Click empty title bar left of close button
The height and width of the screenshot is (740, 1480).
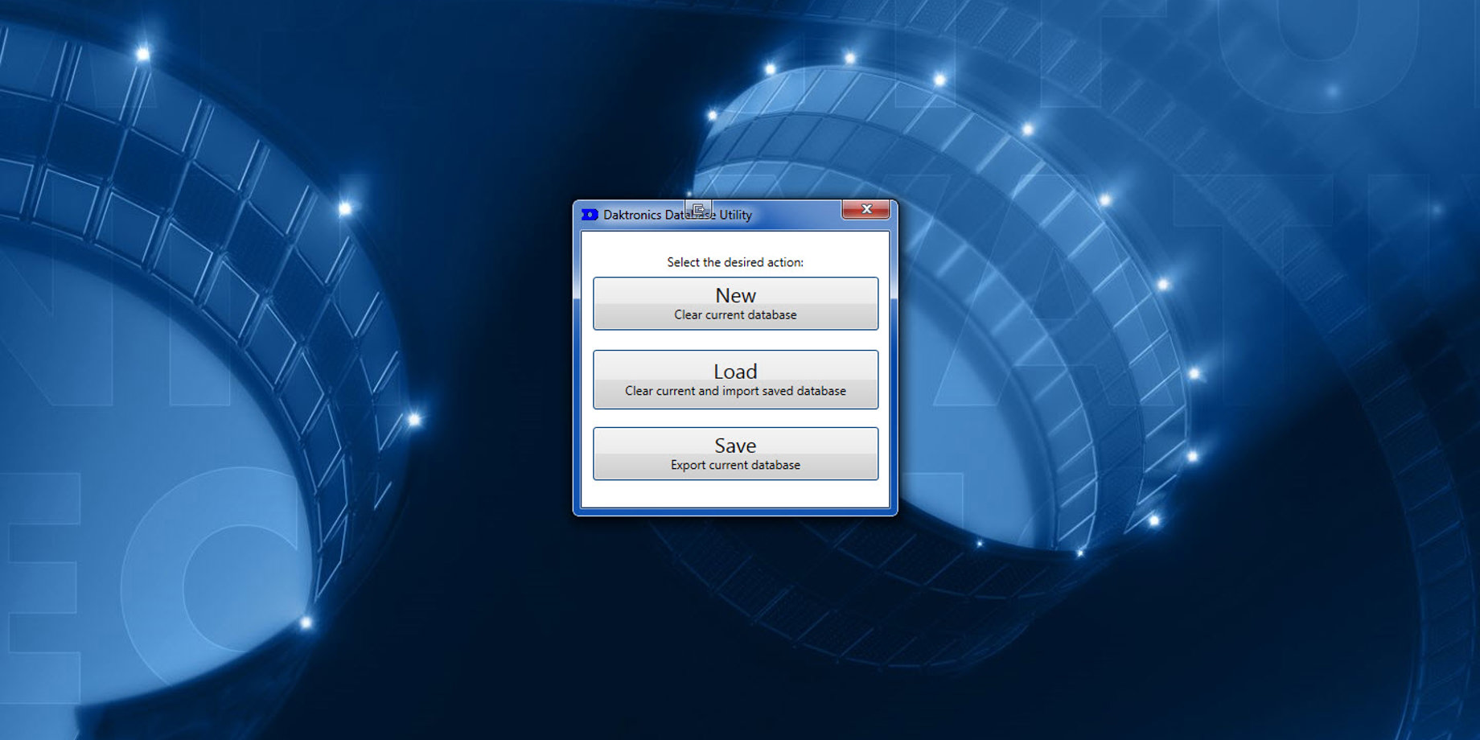coord(796,214)
